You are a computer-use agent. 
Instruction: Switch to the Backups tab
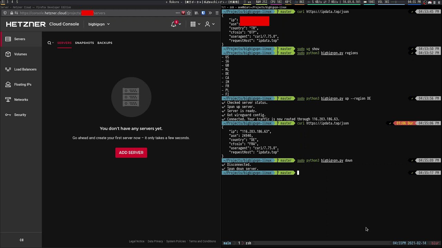pyautogui.click(x=105, y=43)
